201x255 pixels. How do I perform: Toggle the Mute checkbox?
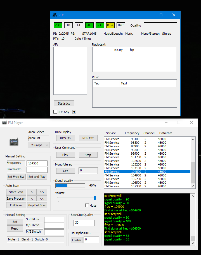tap(87, 206)
